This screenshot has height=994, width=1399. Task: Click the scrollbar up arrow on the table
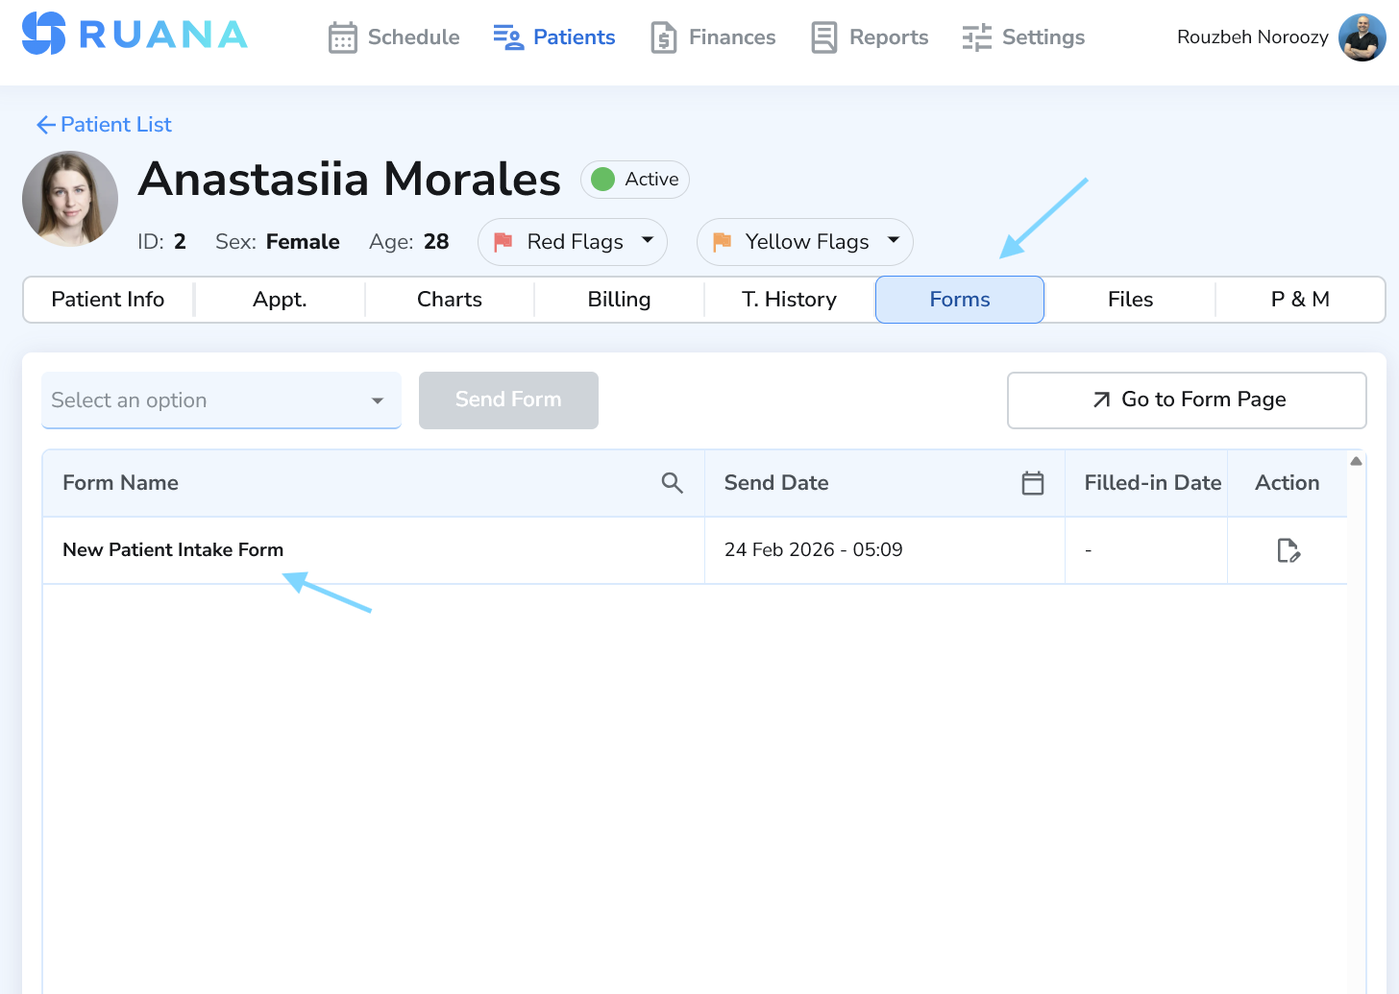tap(1356, 460)
